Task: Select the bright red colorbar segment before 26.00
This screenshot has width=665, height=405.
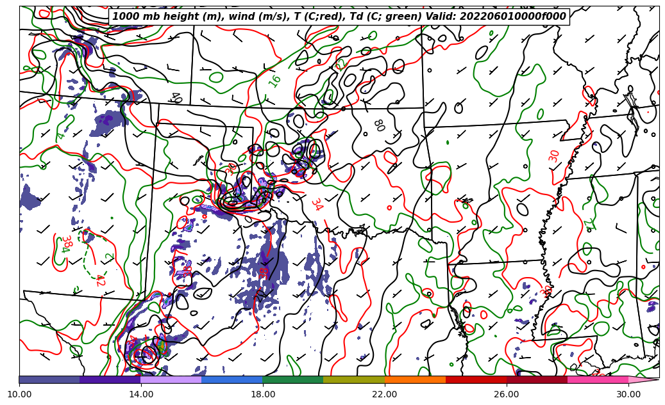Action: click(476, 379)
